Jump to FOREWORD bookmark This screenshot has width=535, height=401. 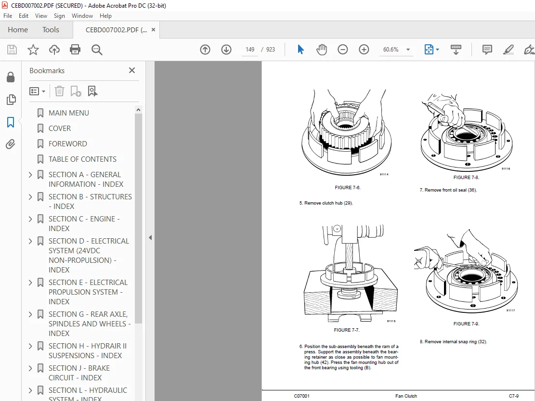pos(67,143)
